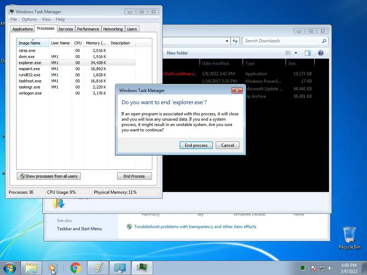367x275 pixels.
Task: Click the Search Downloads input field
Action: click(x=282, y=41)
